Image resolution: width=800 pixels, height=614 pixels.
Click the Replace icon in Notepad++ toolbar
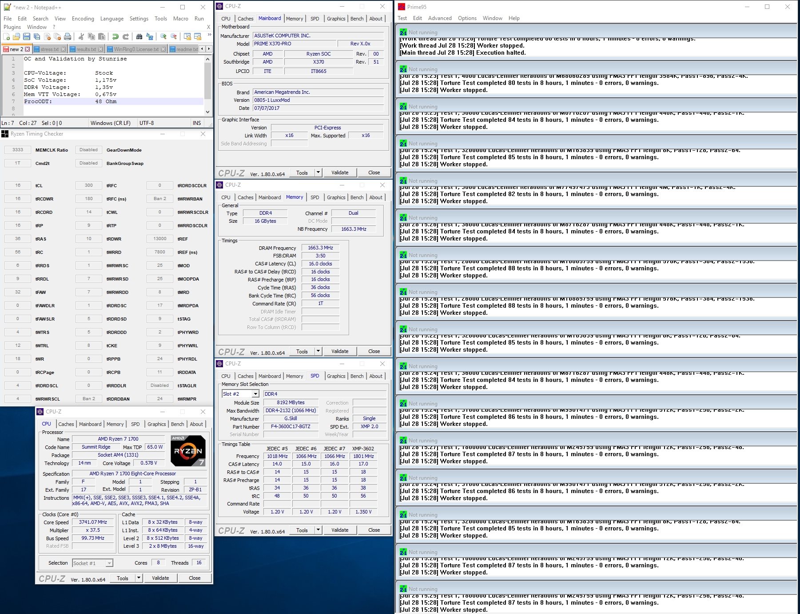[x=150, y=36]
